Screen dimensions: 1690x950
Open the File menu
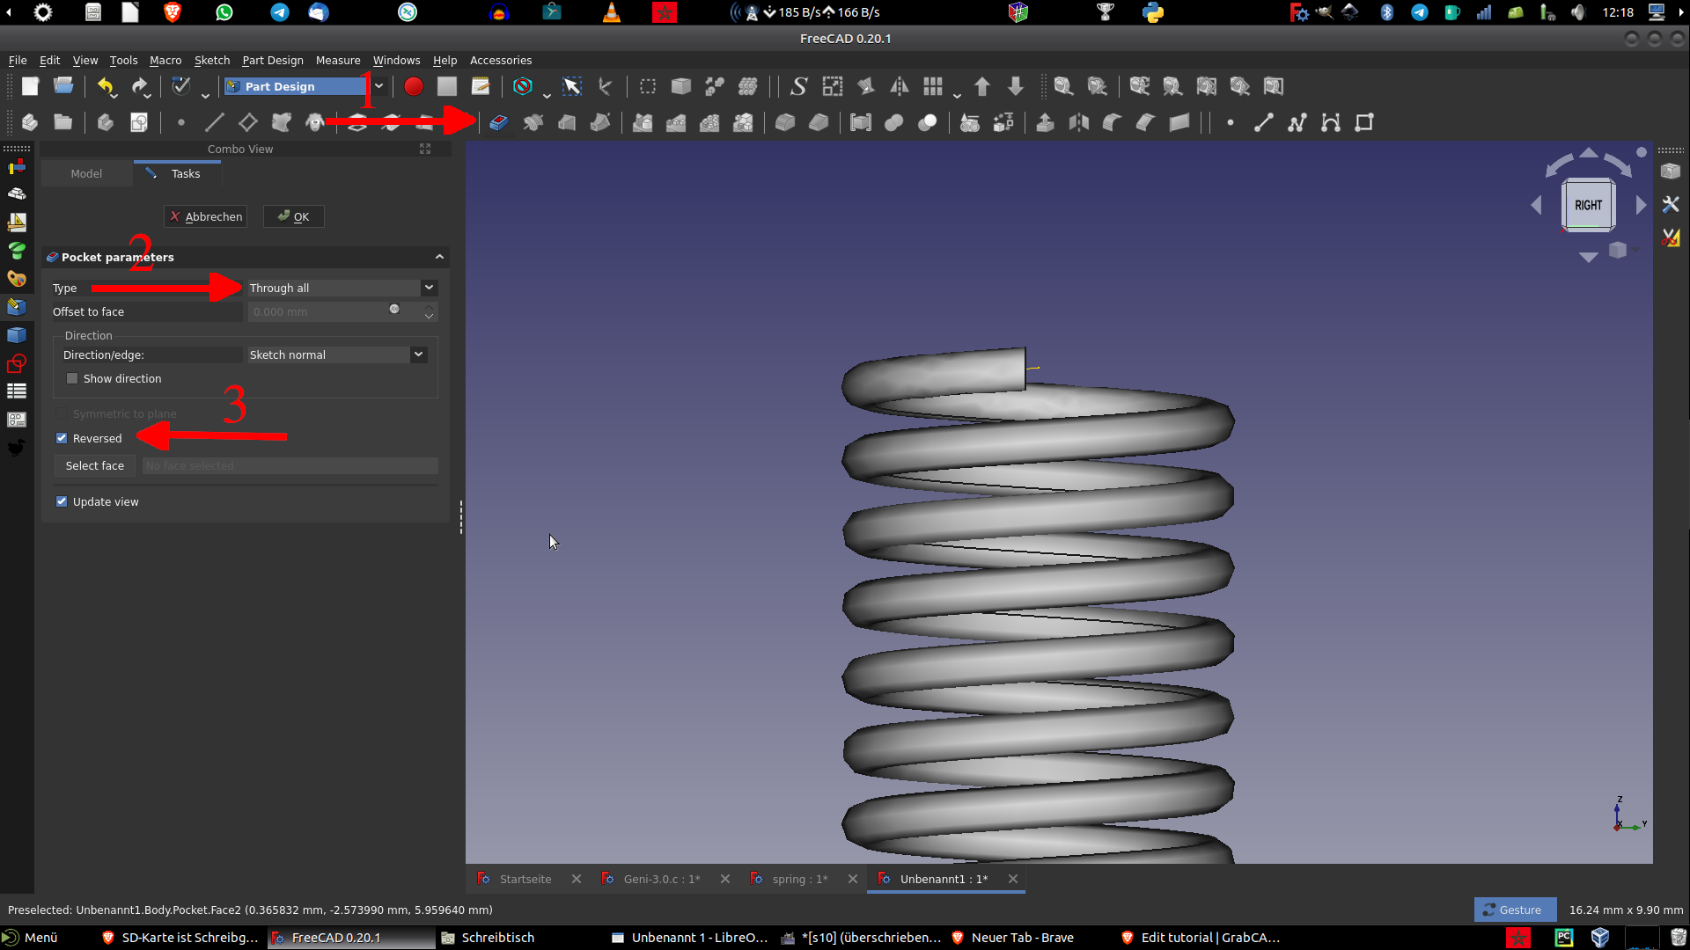(18, 60)
